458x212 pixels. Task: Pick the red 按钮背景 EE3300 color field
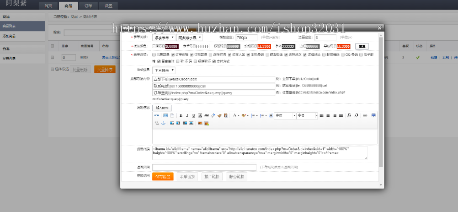[264, 46]
